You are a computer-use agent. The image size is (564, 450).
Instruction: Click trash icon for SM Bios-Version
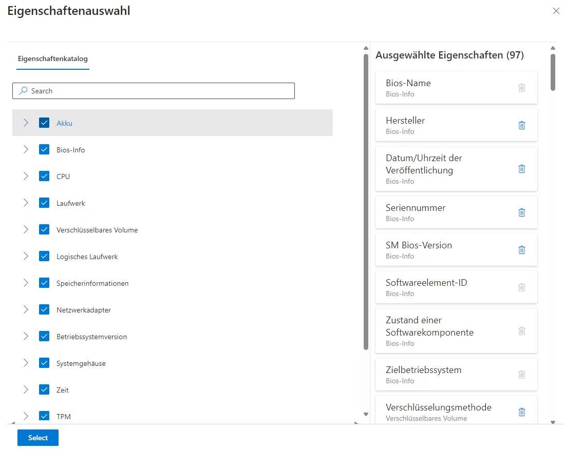click(522, 250)
